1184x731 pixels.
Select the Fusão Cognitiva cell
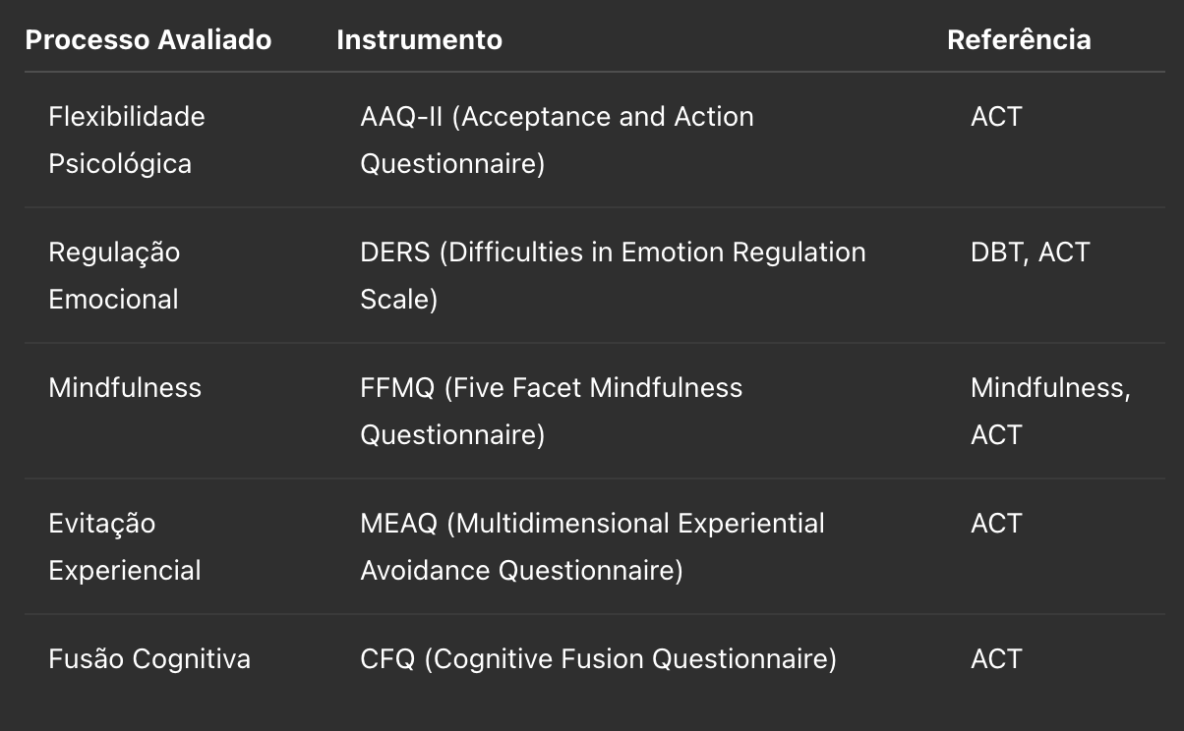point(149,659)
